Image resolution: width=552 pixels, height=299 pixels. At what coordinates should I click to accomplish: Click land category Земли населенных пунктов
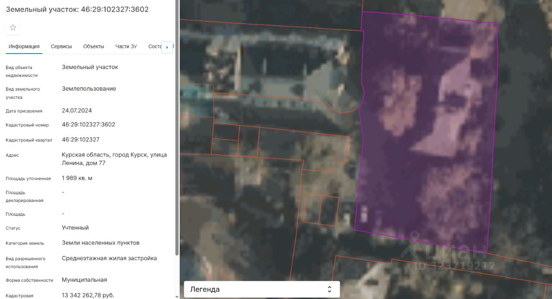click(100, 242)
